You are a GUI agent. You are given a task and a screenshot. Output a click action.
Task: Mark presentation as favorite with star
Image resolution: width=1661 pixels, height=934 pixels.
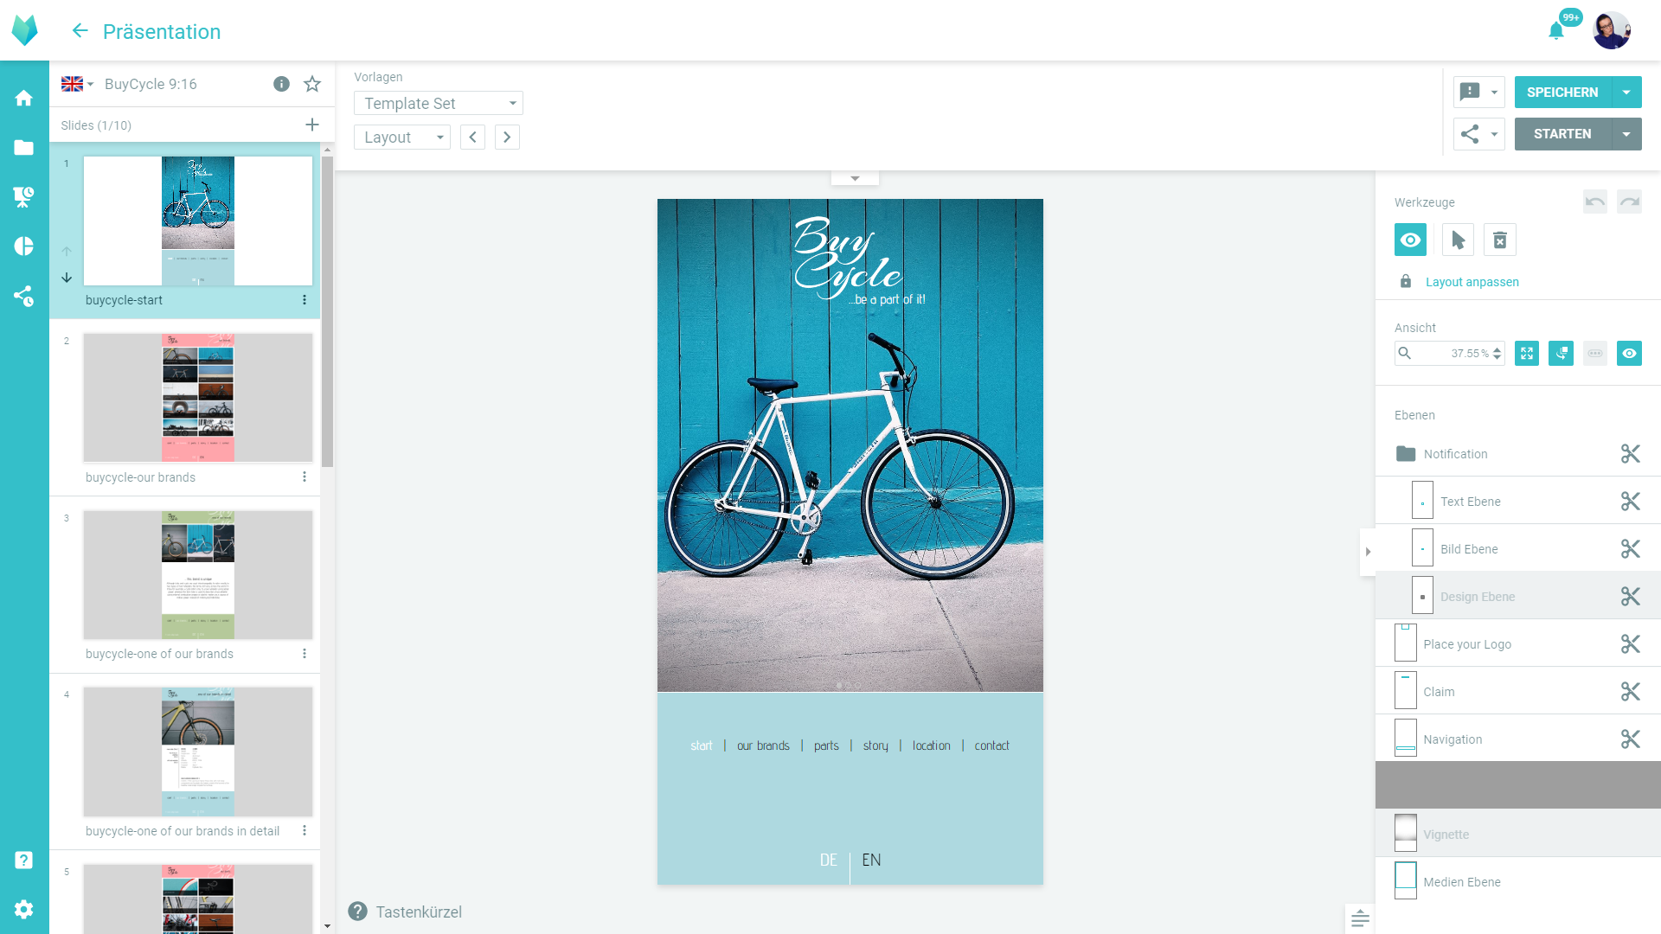click(312, 84)
